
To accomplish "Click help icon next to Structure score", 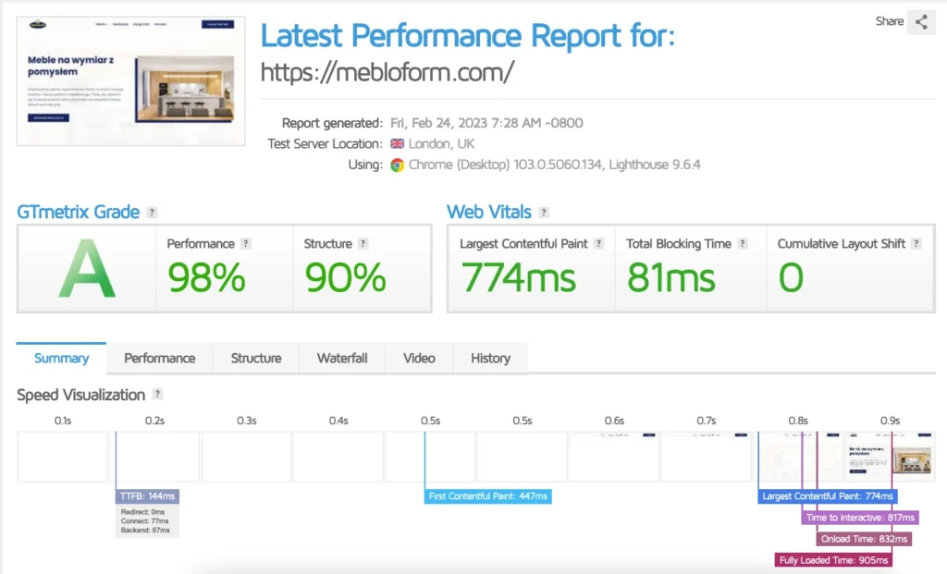I will [363, 244].
